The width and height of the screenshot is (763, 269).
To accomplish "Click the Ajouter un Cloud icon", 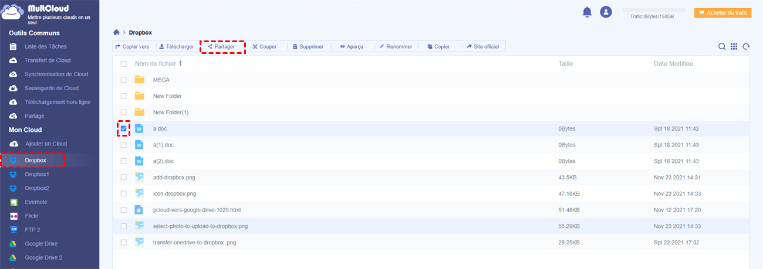I will coord(13,144).
